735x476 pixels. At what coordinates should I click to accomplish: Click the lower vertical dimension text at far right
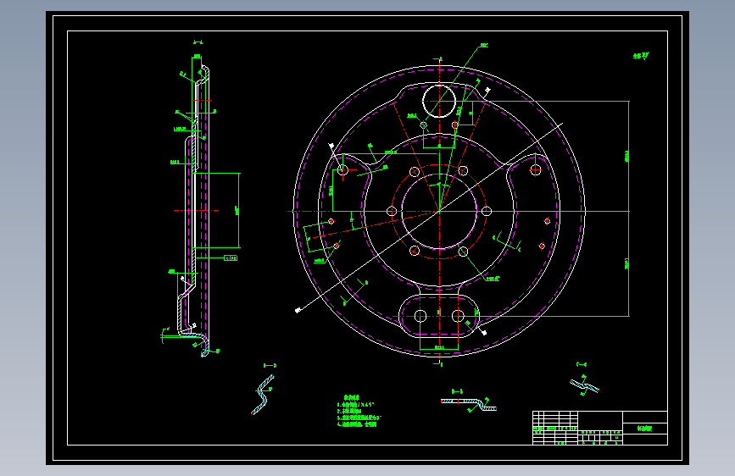(x=626, y=263)
